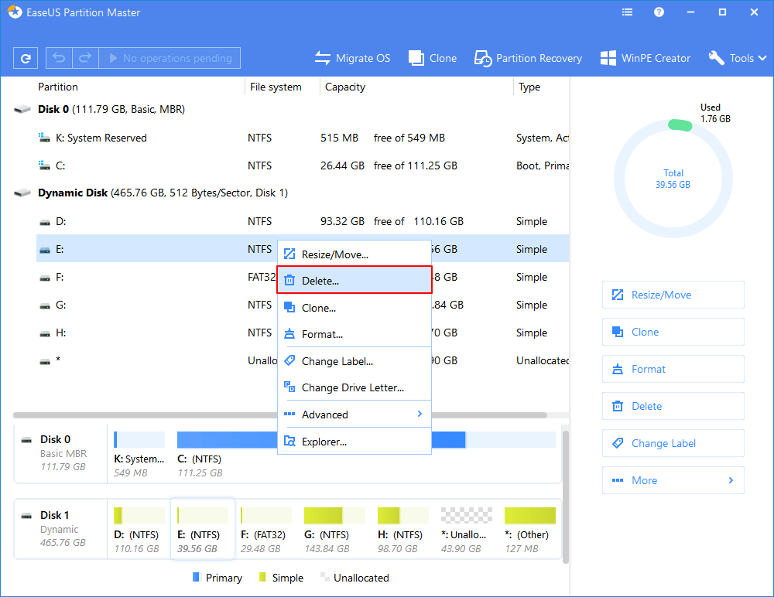Click the drive icon of E: row

pyautogui.click(x=45, y=250)
